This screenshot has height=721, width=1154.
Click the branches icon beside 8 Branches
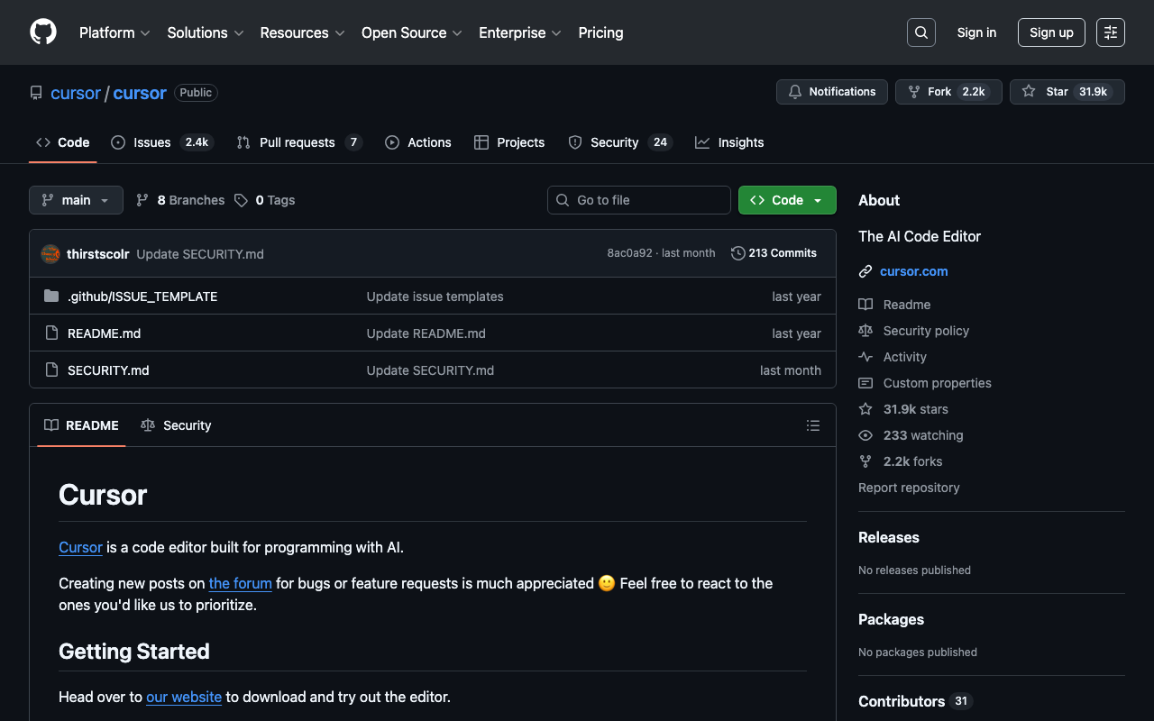[142, 200]
